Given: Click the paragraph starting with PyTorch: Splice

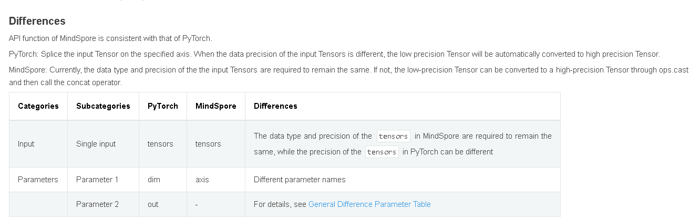Looking at the screenshot, I should (x=334, y=54).
